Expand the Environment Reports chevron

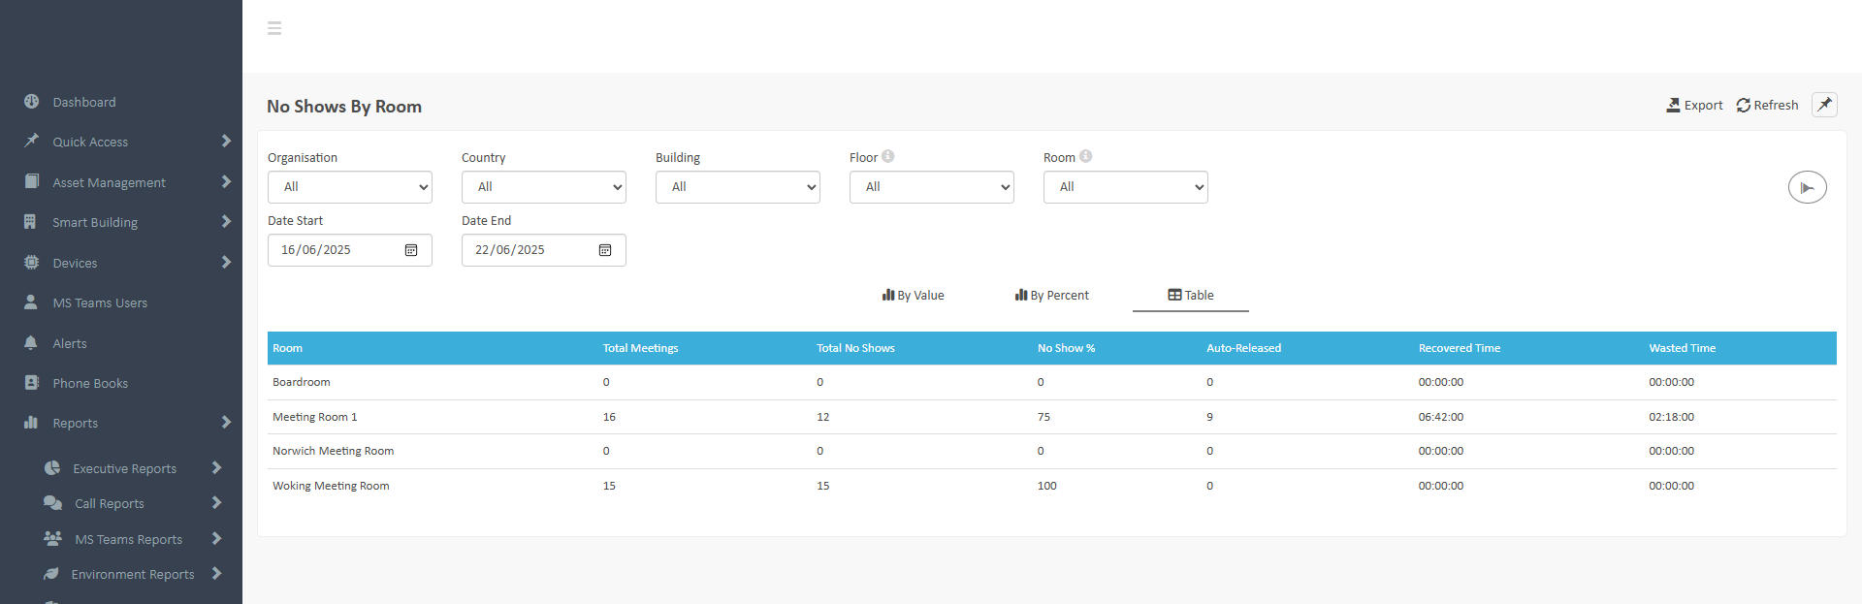tap(216, 574)
